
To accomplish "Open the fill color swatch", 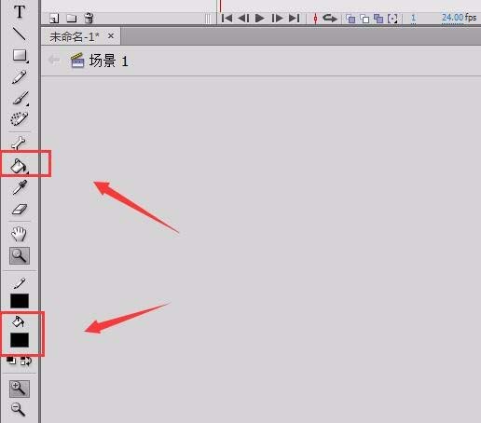I will coord(20,340).
